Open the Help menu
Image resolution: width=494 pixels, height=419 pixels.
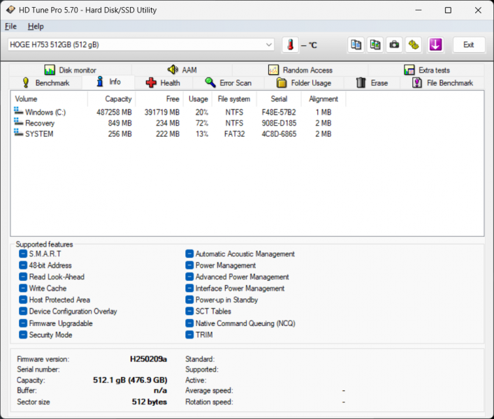36,27
